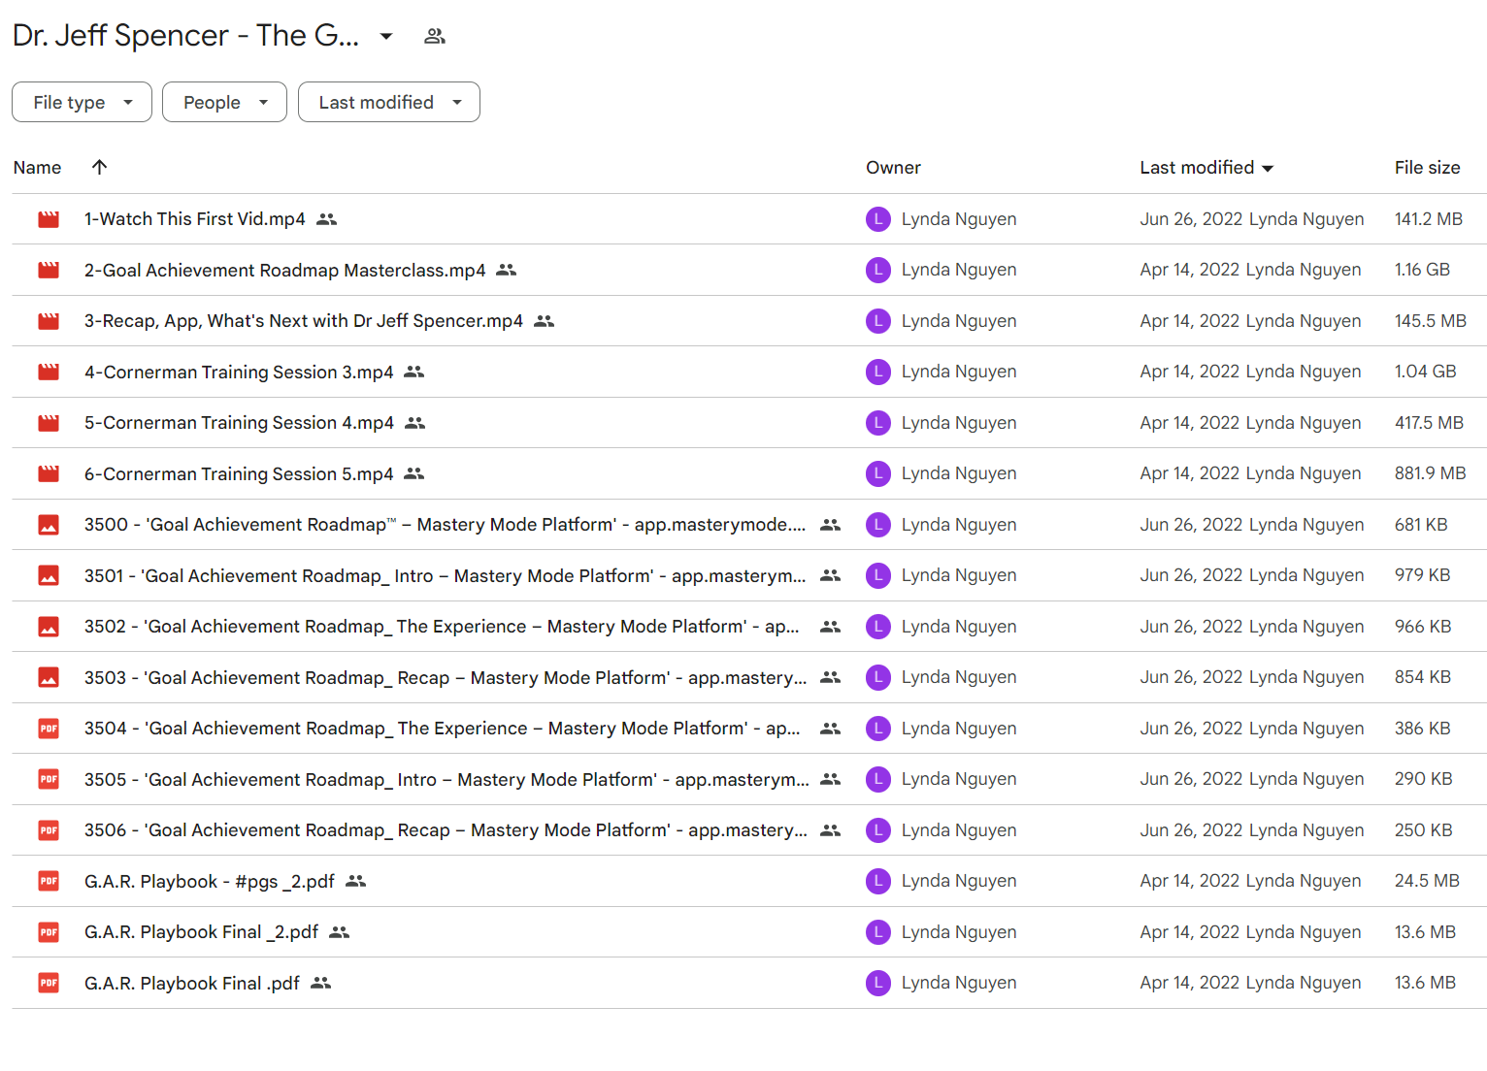The height and width of the screenshot is (1071, 1487).
Task: Click the Owner column header
Action: [893, 168]
